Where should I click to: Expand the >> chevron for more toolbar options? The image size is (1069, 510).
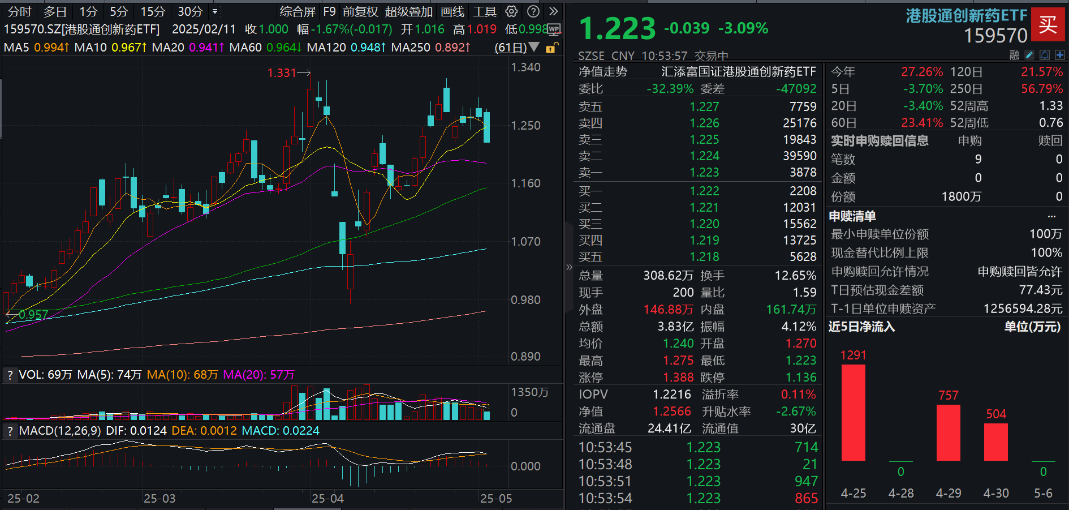pos(554,11)
